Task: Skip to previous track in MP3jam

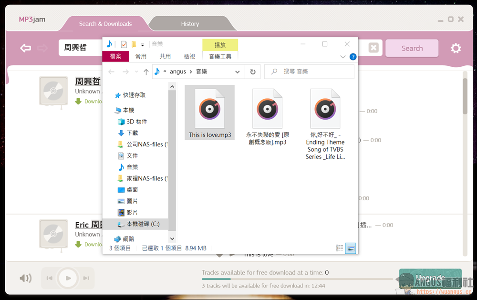Action: 49,278
